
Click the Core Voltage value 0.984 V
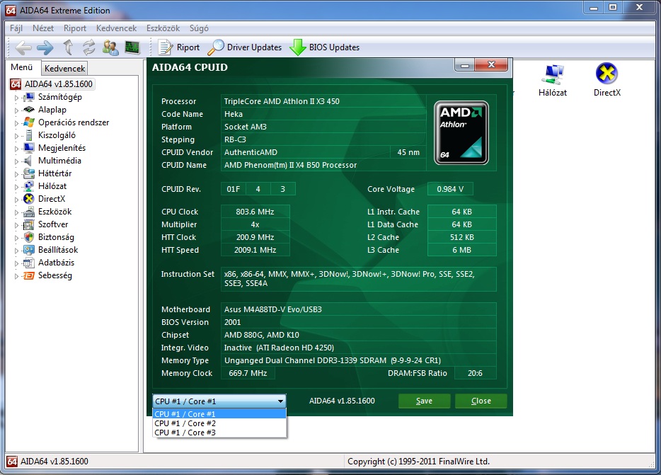[450, 189]
